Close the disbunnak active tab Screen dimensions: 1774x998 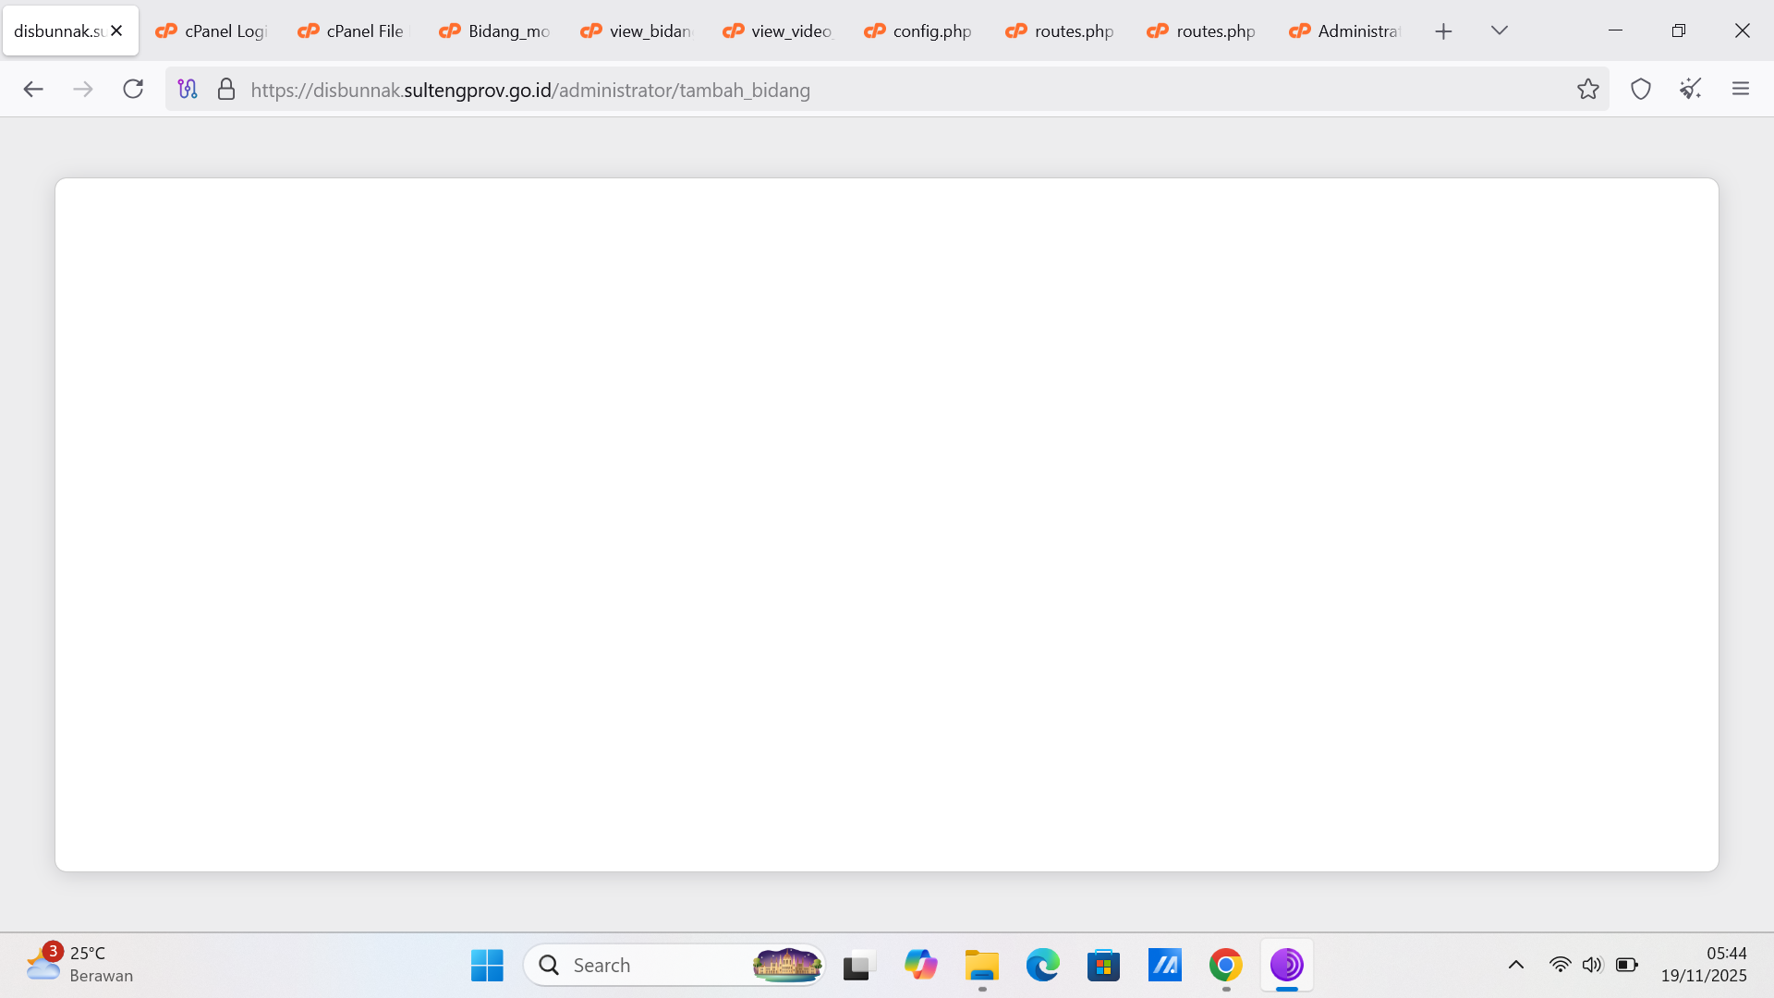point(116,30)
